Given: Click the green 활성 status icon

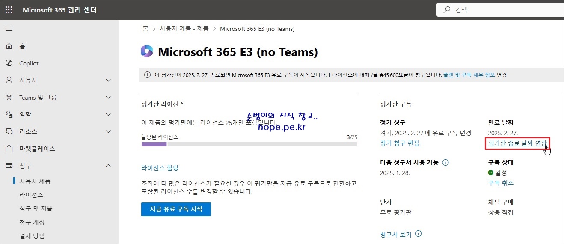Looking at the screenshot, I should 491,173.
